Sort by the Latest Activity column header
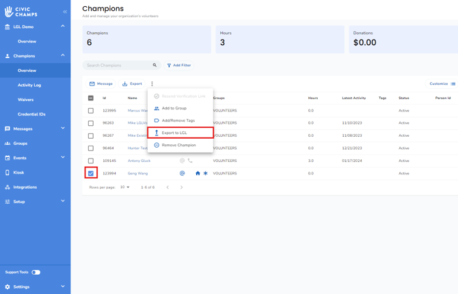 point(353,98)
